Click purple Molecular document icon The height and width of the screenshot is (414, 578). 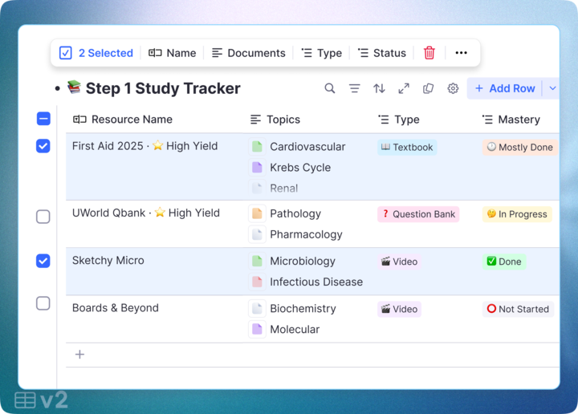[257, 329]
